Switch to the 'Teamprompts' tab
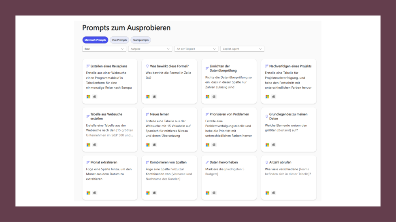The image size is (396, 222). point(141,40)
